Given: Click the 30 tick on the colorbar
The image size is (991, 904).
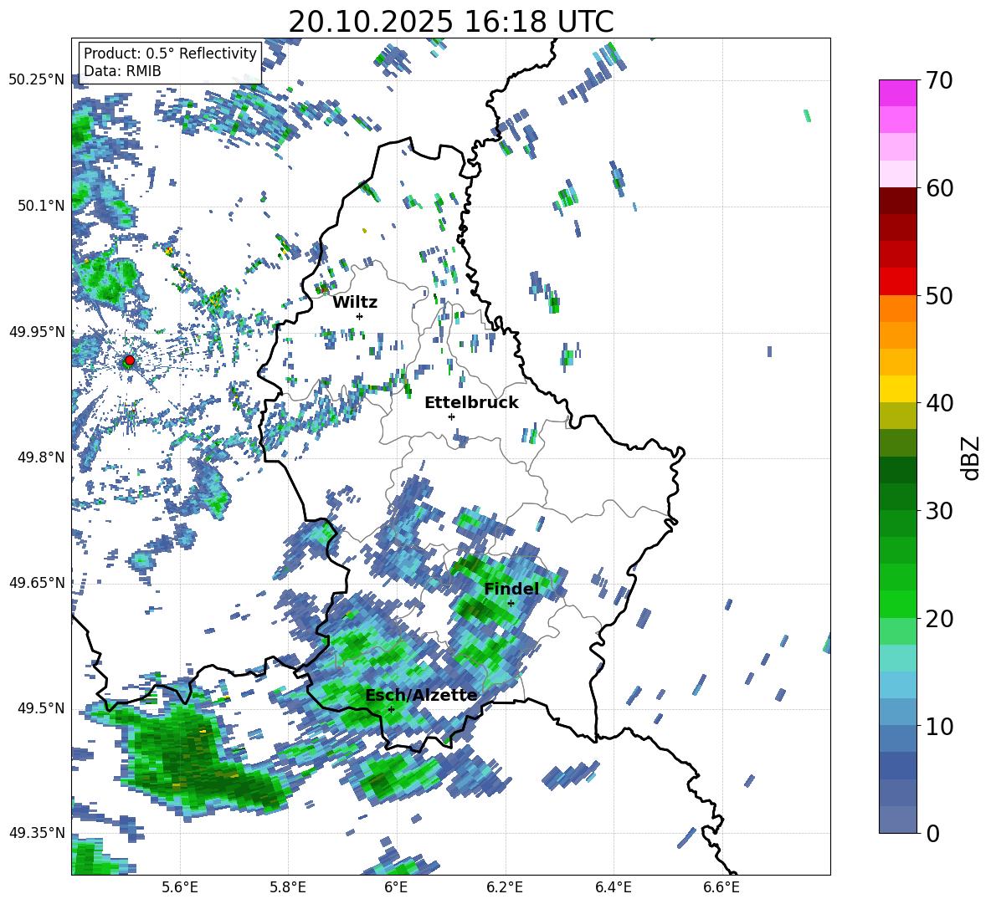Looking at the screenshot, I should pyautogui.click(x=939, y=511).
